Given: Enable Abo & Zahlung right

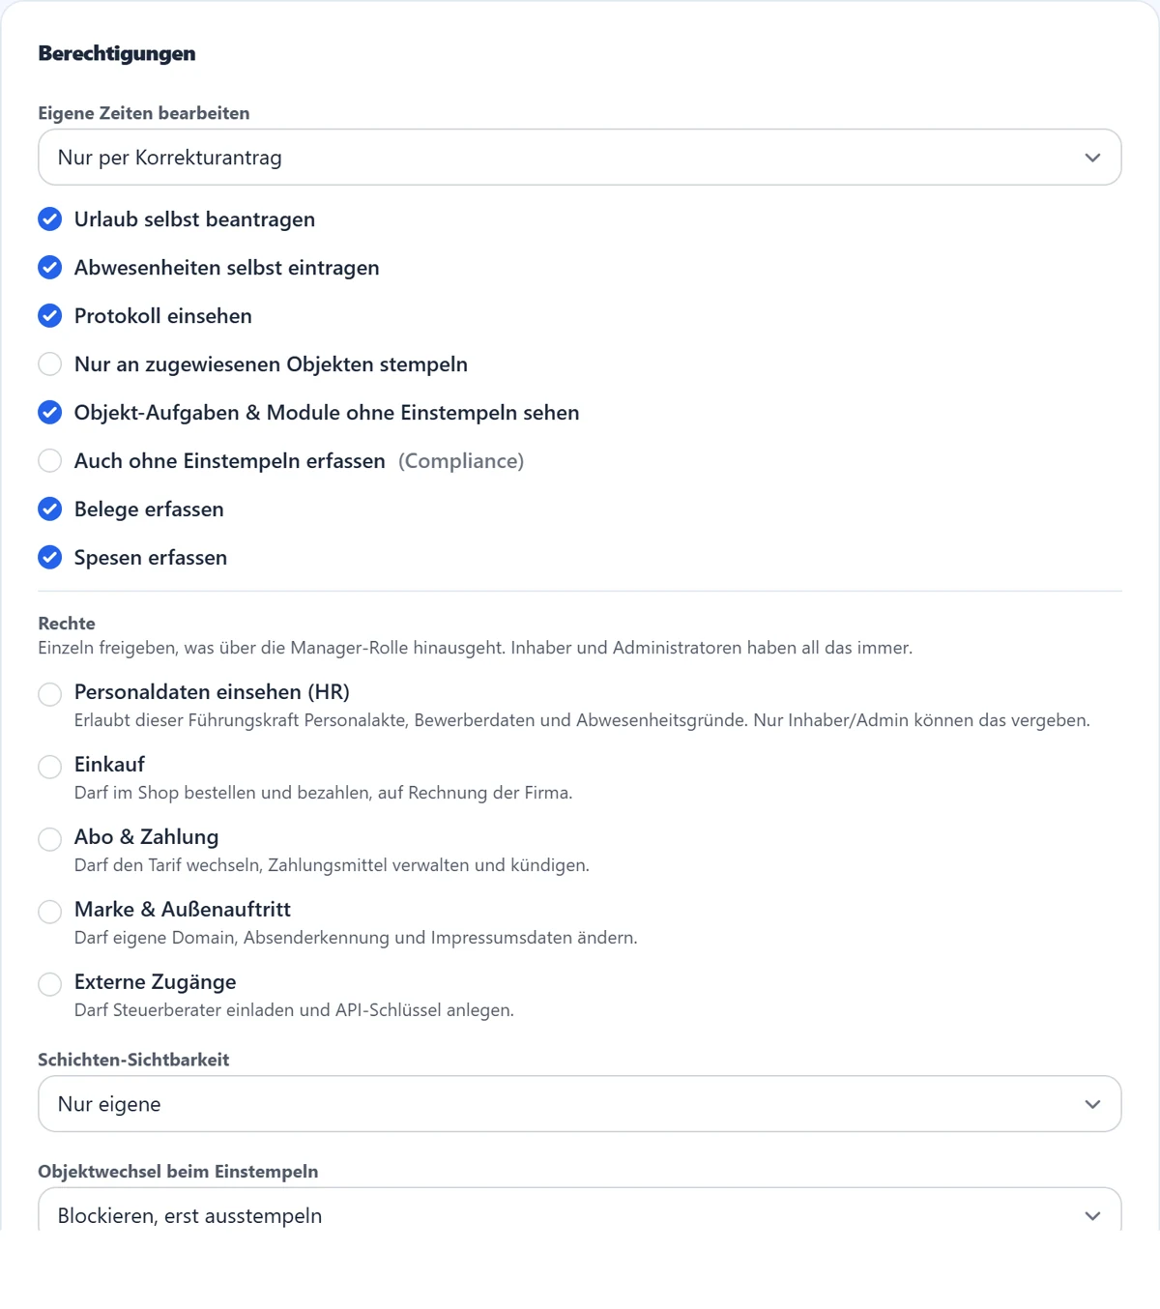Looking at the screenshot, I should (x=50, y=839).
